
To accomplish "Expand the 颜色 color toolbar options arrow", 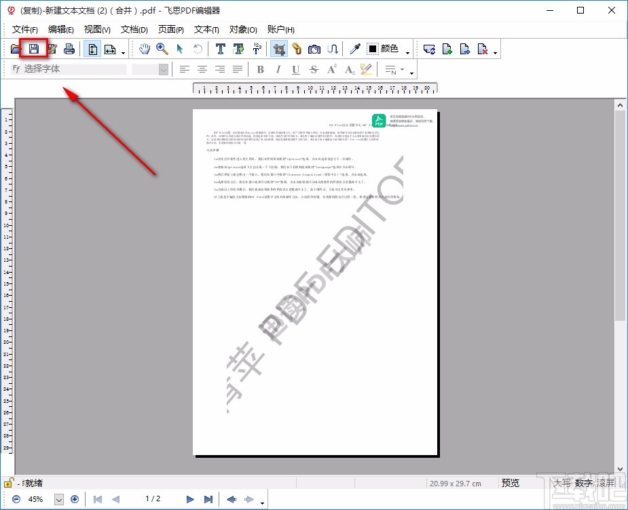I will (x=408, y=52).
